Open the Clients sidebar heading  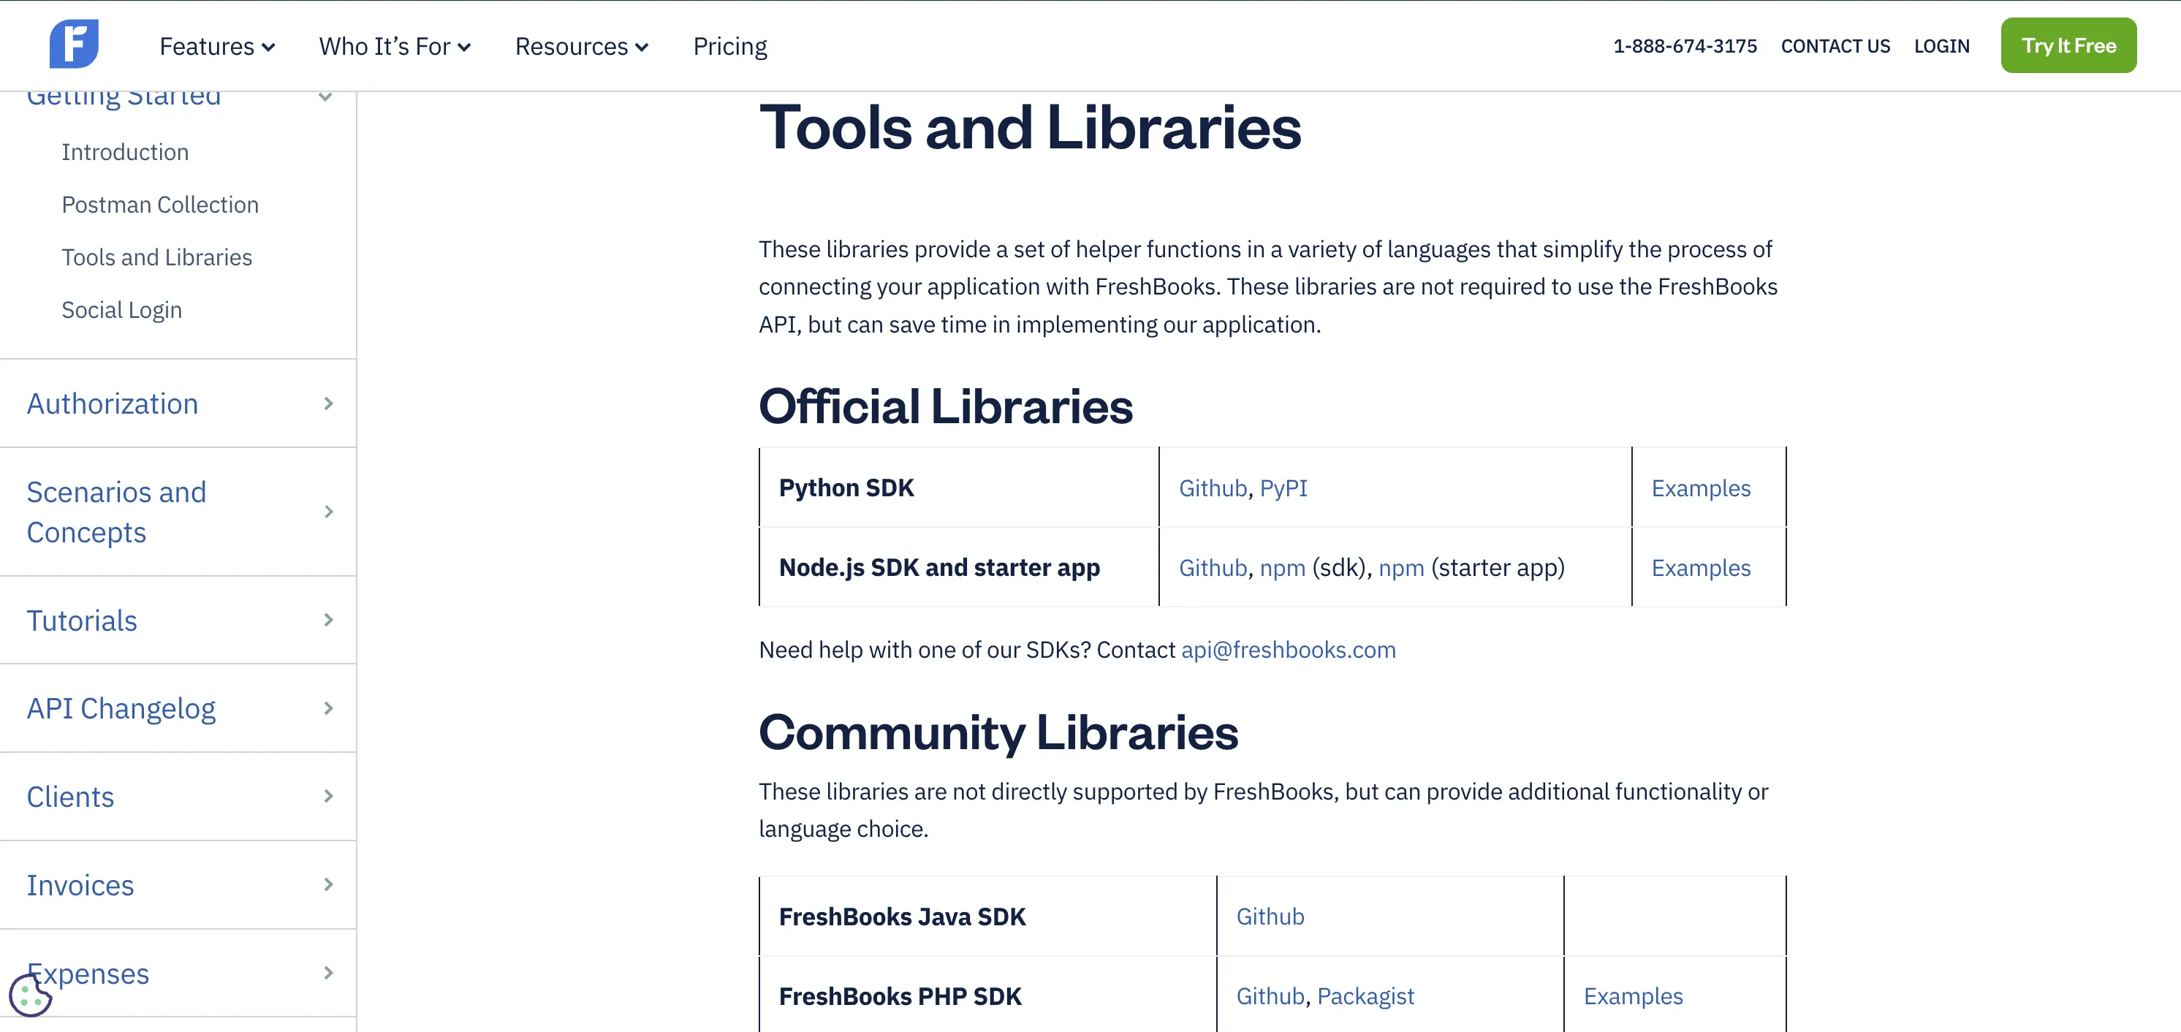point(70,797)
